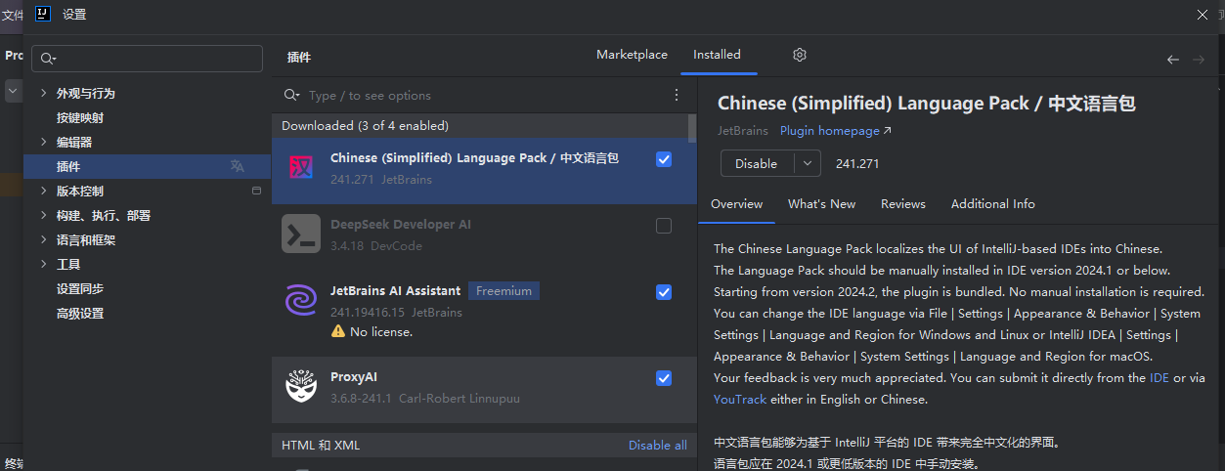Open the IDE feedback link
1225x471 pixels.
coord(1159,377)
